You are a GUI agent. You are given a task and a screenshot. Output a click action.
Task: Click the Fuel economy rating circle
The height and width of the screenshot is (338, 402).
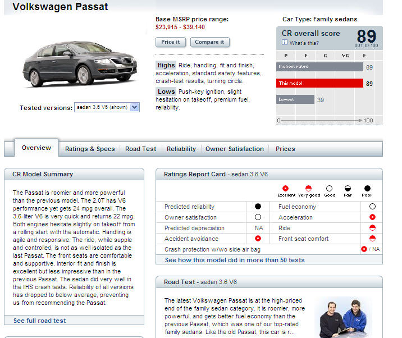372,207
